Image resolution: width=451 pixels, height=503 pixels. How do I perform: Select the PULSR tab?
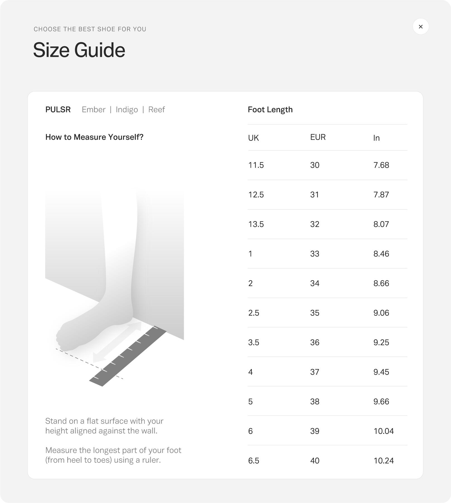click(x=58, y=110)
